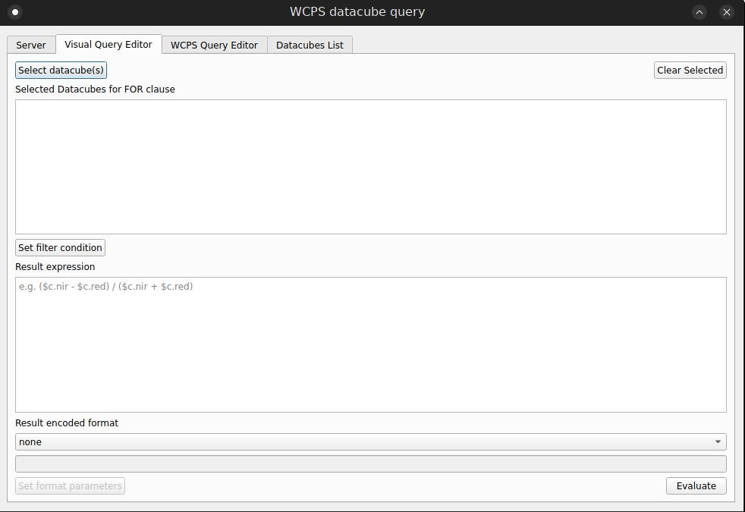
Task: Click the format dropdown arrow icon
Action: coord(718,441)
